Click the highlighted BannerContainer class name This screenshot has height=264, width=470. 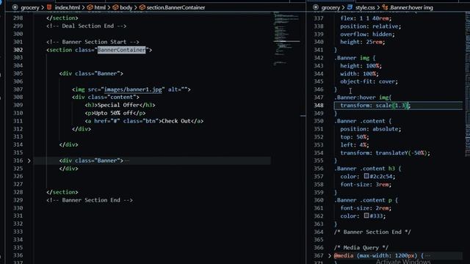[x=121, y=50]
